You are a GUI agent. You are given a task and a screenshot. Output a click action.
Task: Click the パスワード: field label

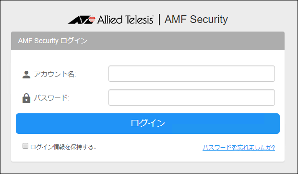51,98
